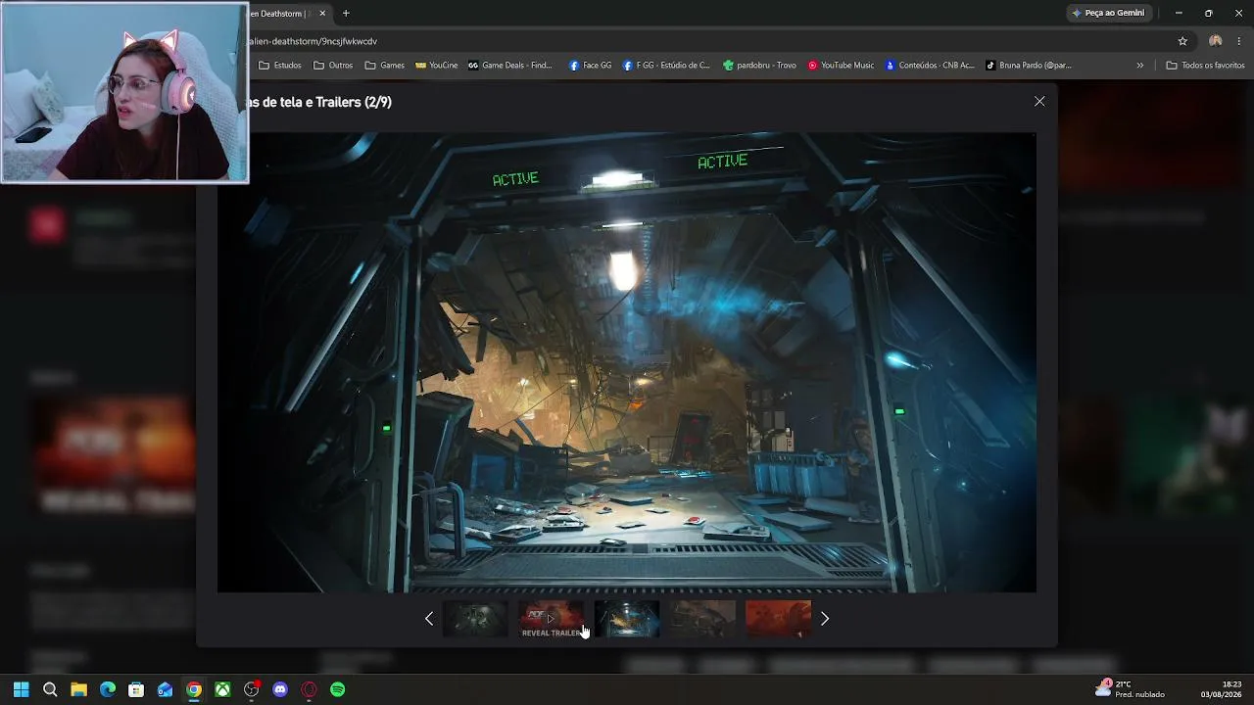1254x705 pixels.
Task: Advance to the next gallery image
Action: pyautogui.click(x=825, y=618)
